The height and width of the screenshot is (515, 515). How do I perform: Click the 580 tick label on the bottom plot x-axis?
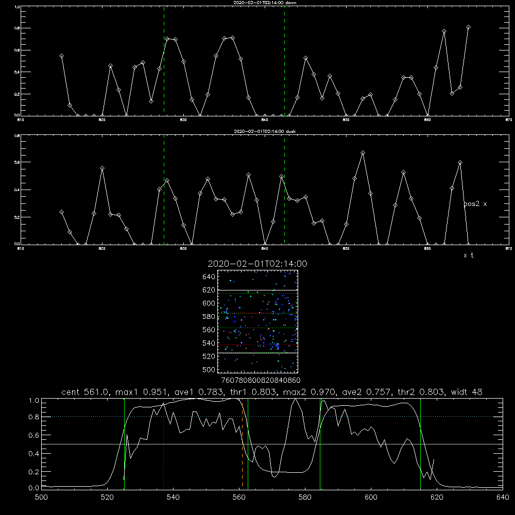pyautogui.click(x=305, y=497)
